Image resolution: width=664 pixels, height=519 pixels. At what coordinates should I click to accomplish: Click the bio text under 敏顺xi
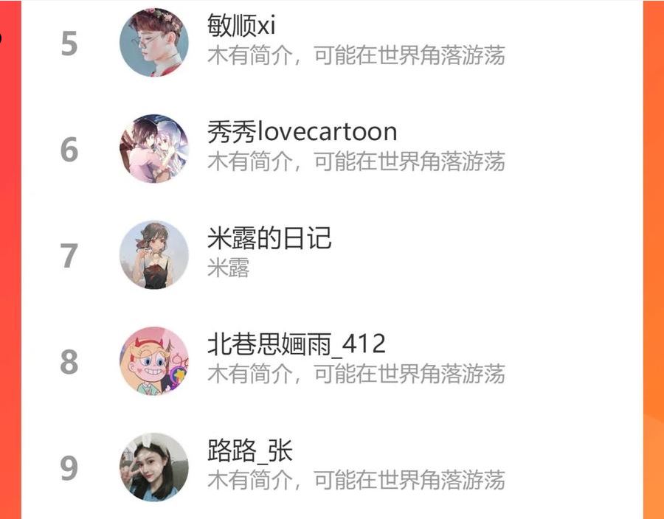tap(356, 55)
